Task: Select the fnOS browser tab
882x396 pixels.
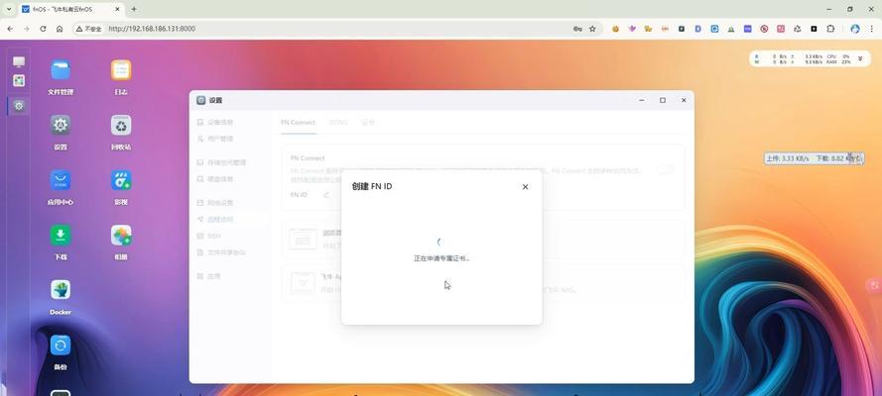Action: [69, 10]
